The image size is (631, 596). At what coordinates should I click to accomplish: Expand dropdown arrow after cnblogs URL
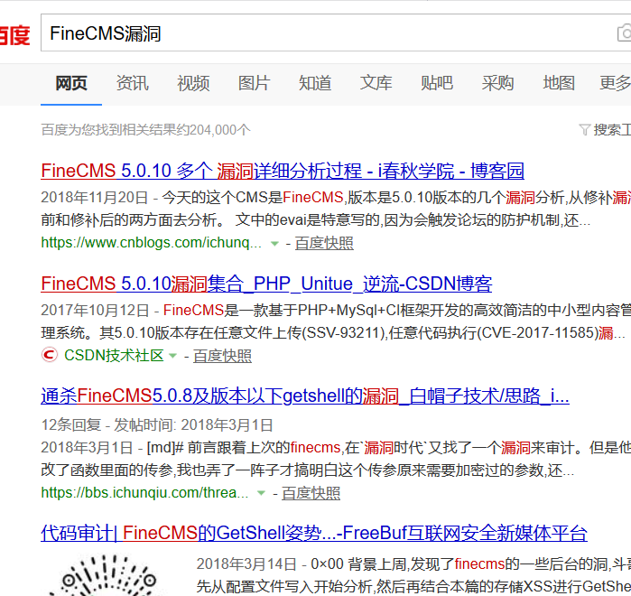tap(274, 244)
